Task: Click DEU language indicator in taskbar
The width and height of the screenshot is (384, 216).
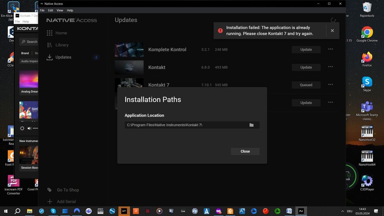Action: pyautogui.click(x=349, y=211)
